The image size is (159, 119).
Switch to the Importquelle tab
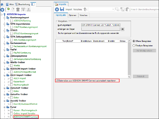(x=61, y=15)
